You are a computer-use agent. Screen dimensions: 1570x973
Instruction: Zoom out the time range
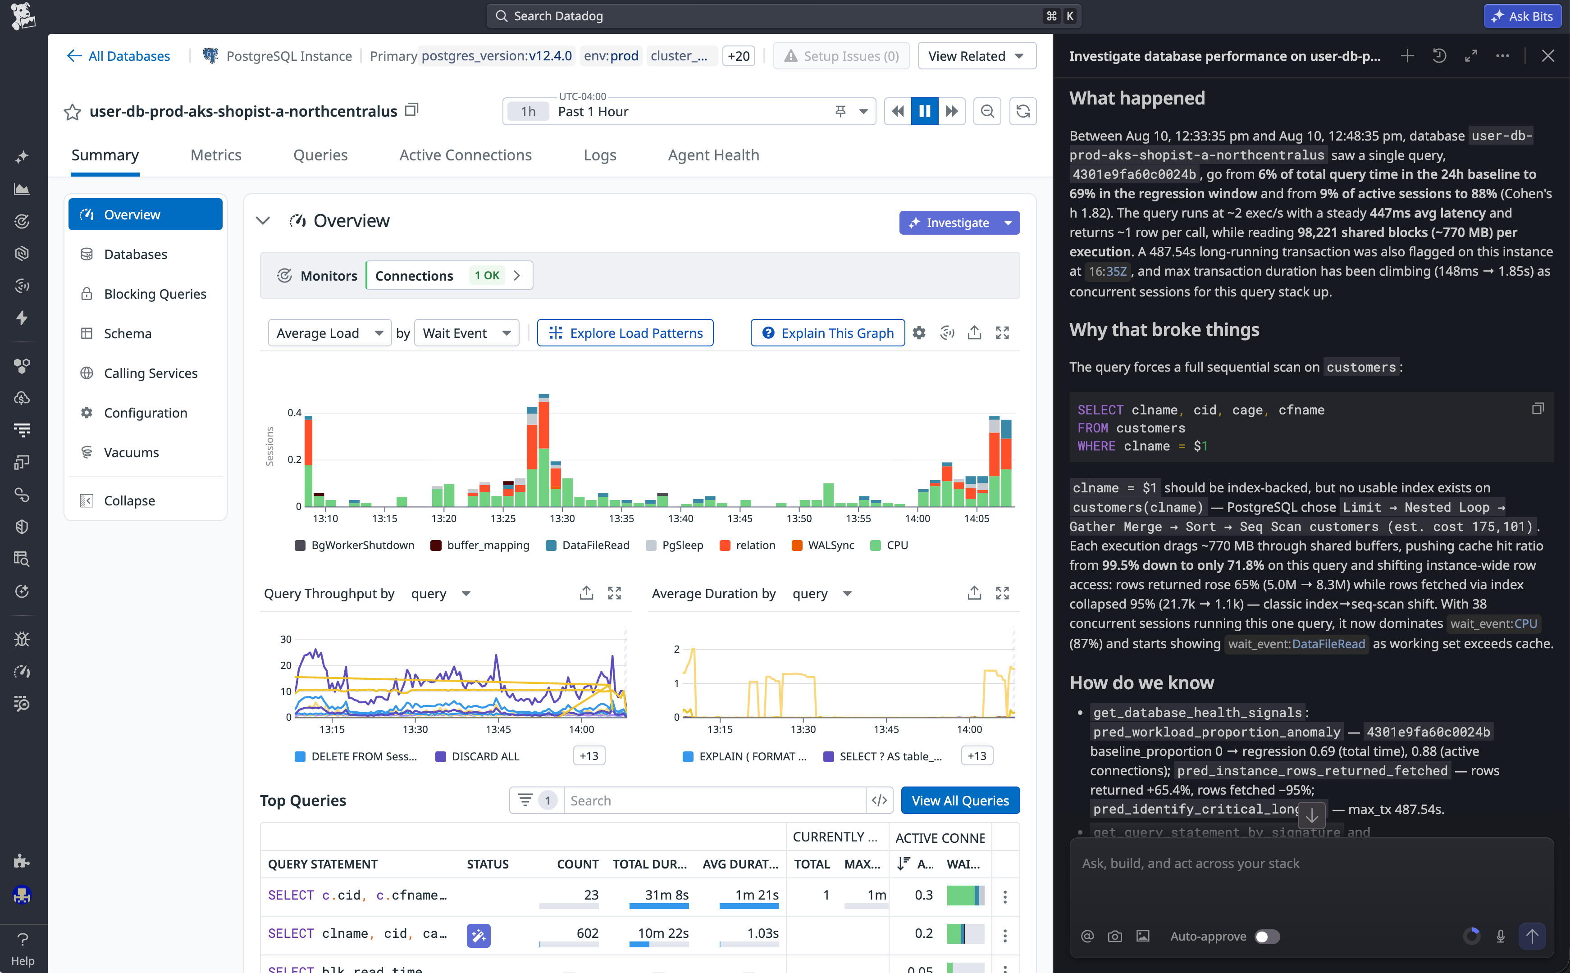(x=987, y=111)
